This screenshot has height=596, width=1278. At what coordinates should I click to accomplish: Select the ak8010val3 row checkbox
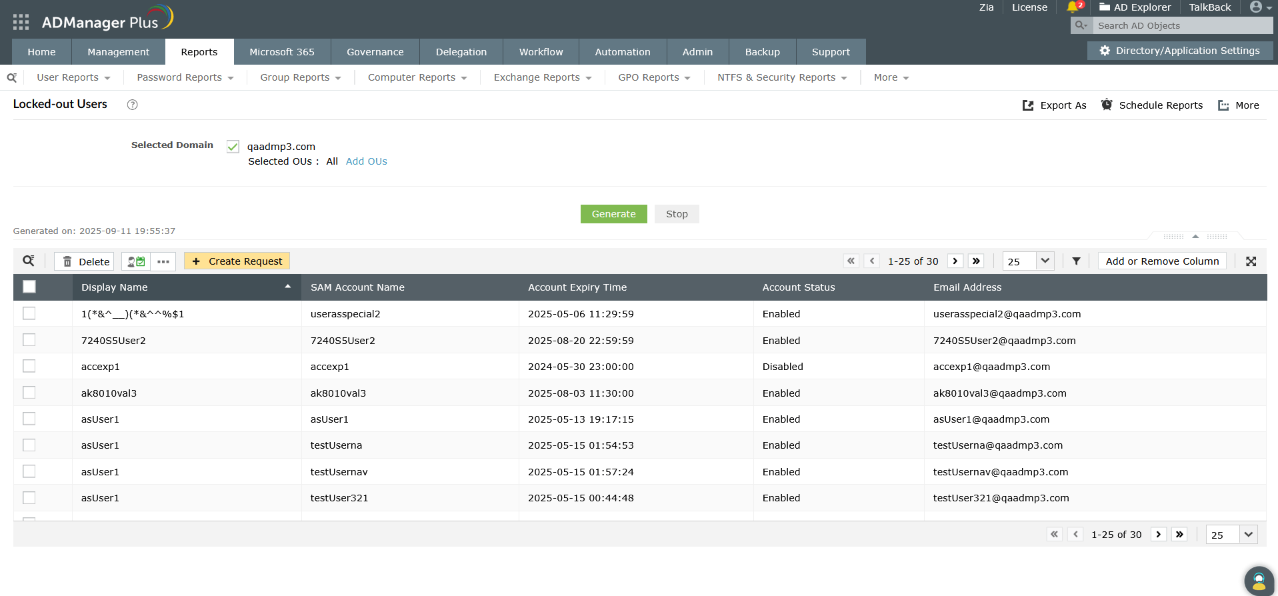pos(29,393)
